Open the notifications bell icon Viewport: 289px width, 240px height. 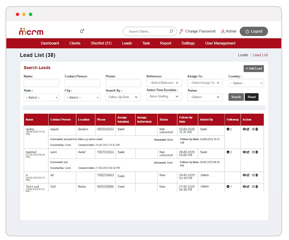coord(82,31)
